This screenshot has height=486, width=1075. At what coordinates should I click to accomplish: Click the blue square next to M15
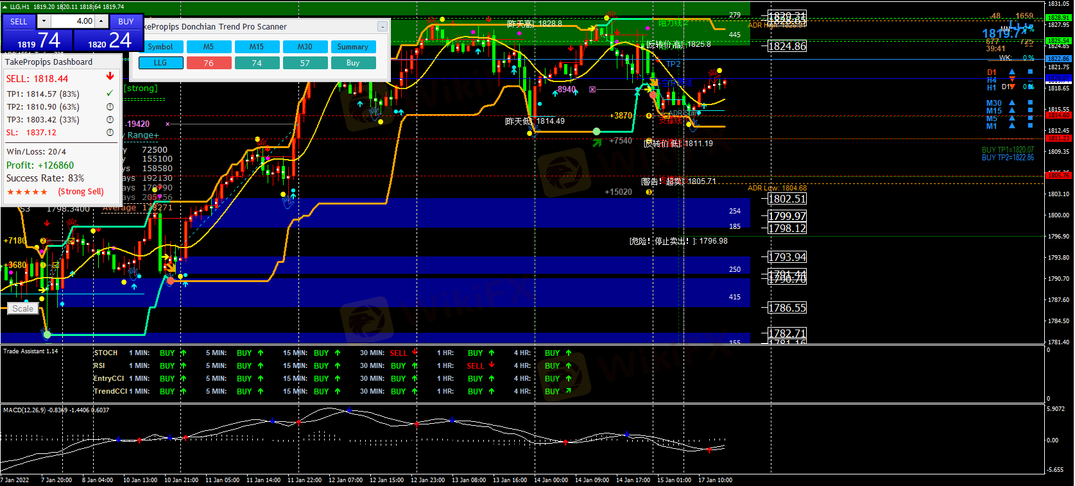[x=1031, y=110]
